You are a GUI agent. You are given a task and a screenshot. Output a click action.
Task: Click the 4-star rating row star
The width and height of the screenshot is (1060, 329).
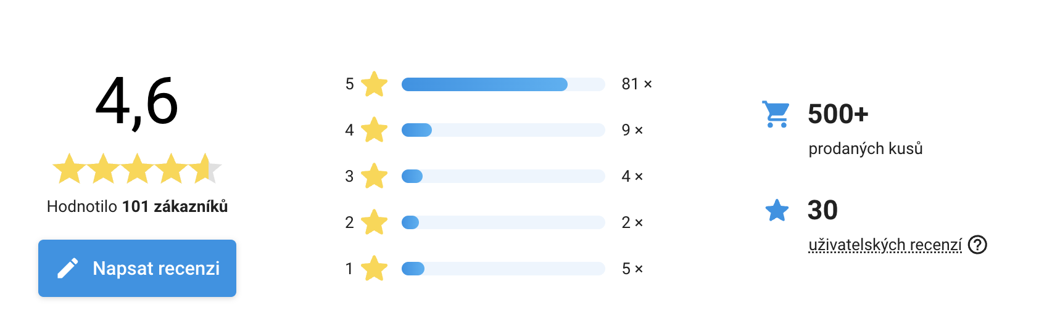(x=374, y=130)
